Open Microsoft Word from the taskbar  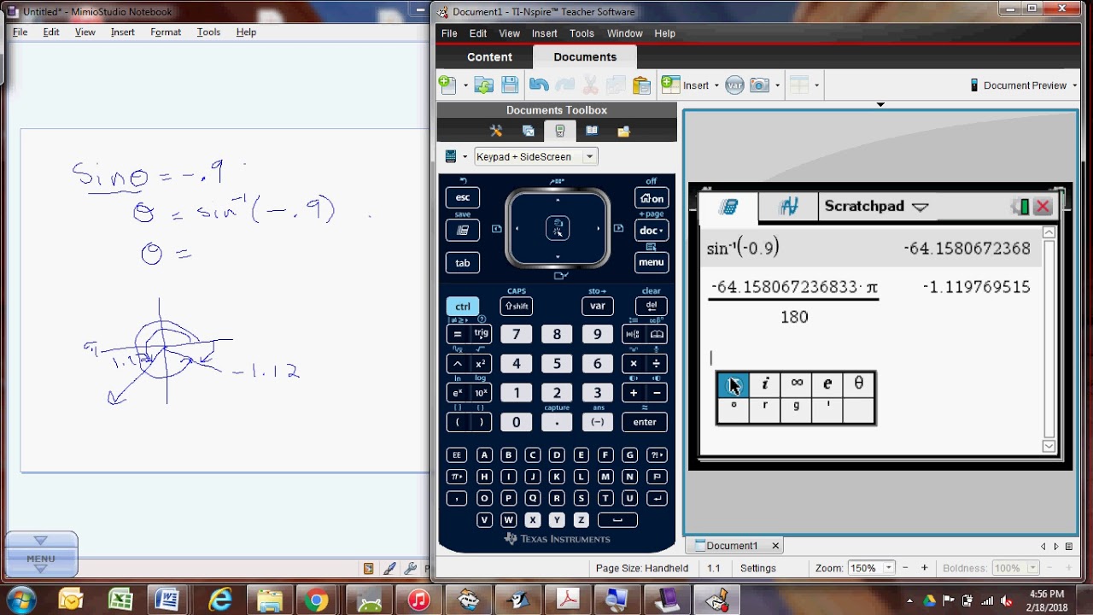point(167,601)
